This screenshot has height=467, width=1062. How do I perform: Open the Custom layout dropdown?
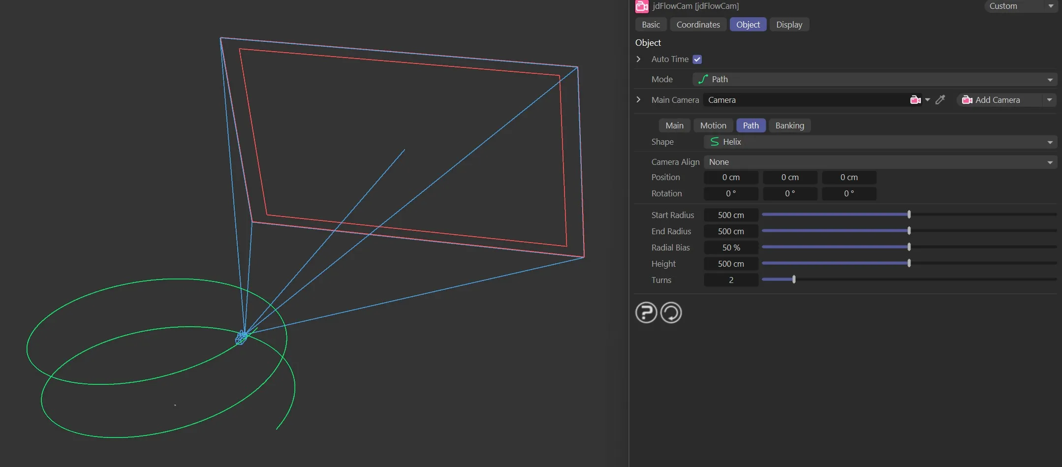pos(1020,6)
